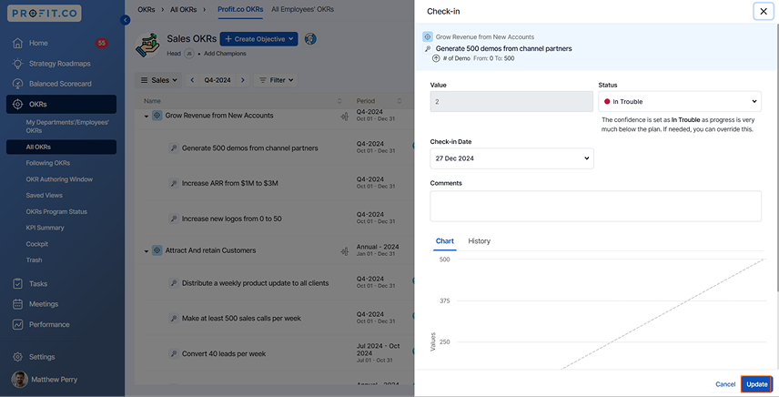
Task: Collapse Grow Revenue from New Accounts objective
Action: coord(146,117)
